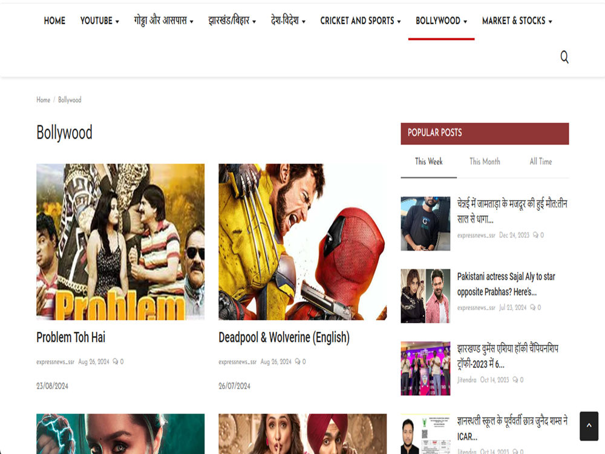The width and height of the screenshot is (605, 454).
Task: Click author Jitendra on hockey post
Action: pos(466,380)
